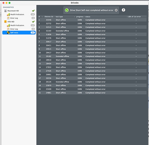Click the green checkmark in the notification banner

point(67,10)
